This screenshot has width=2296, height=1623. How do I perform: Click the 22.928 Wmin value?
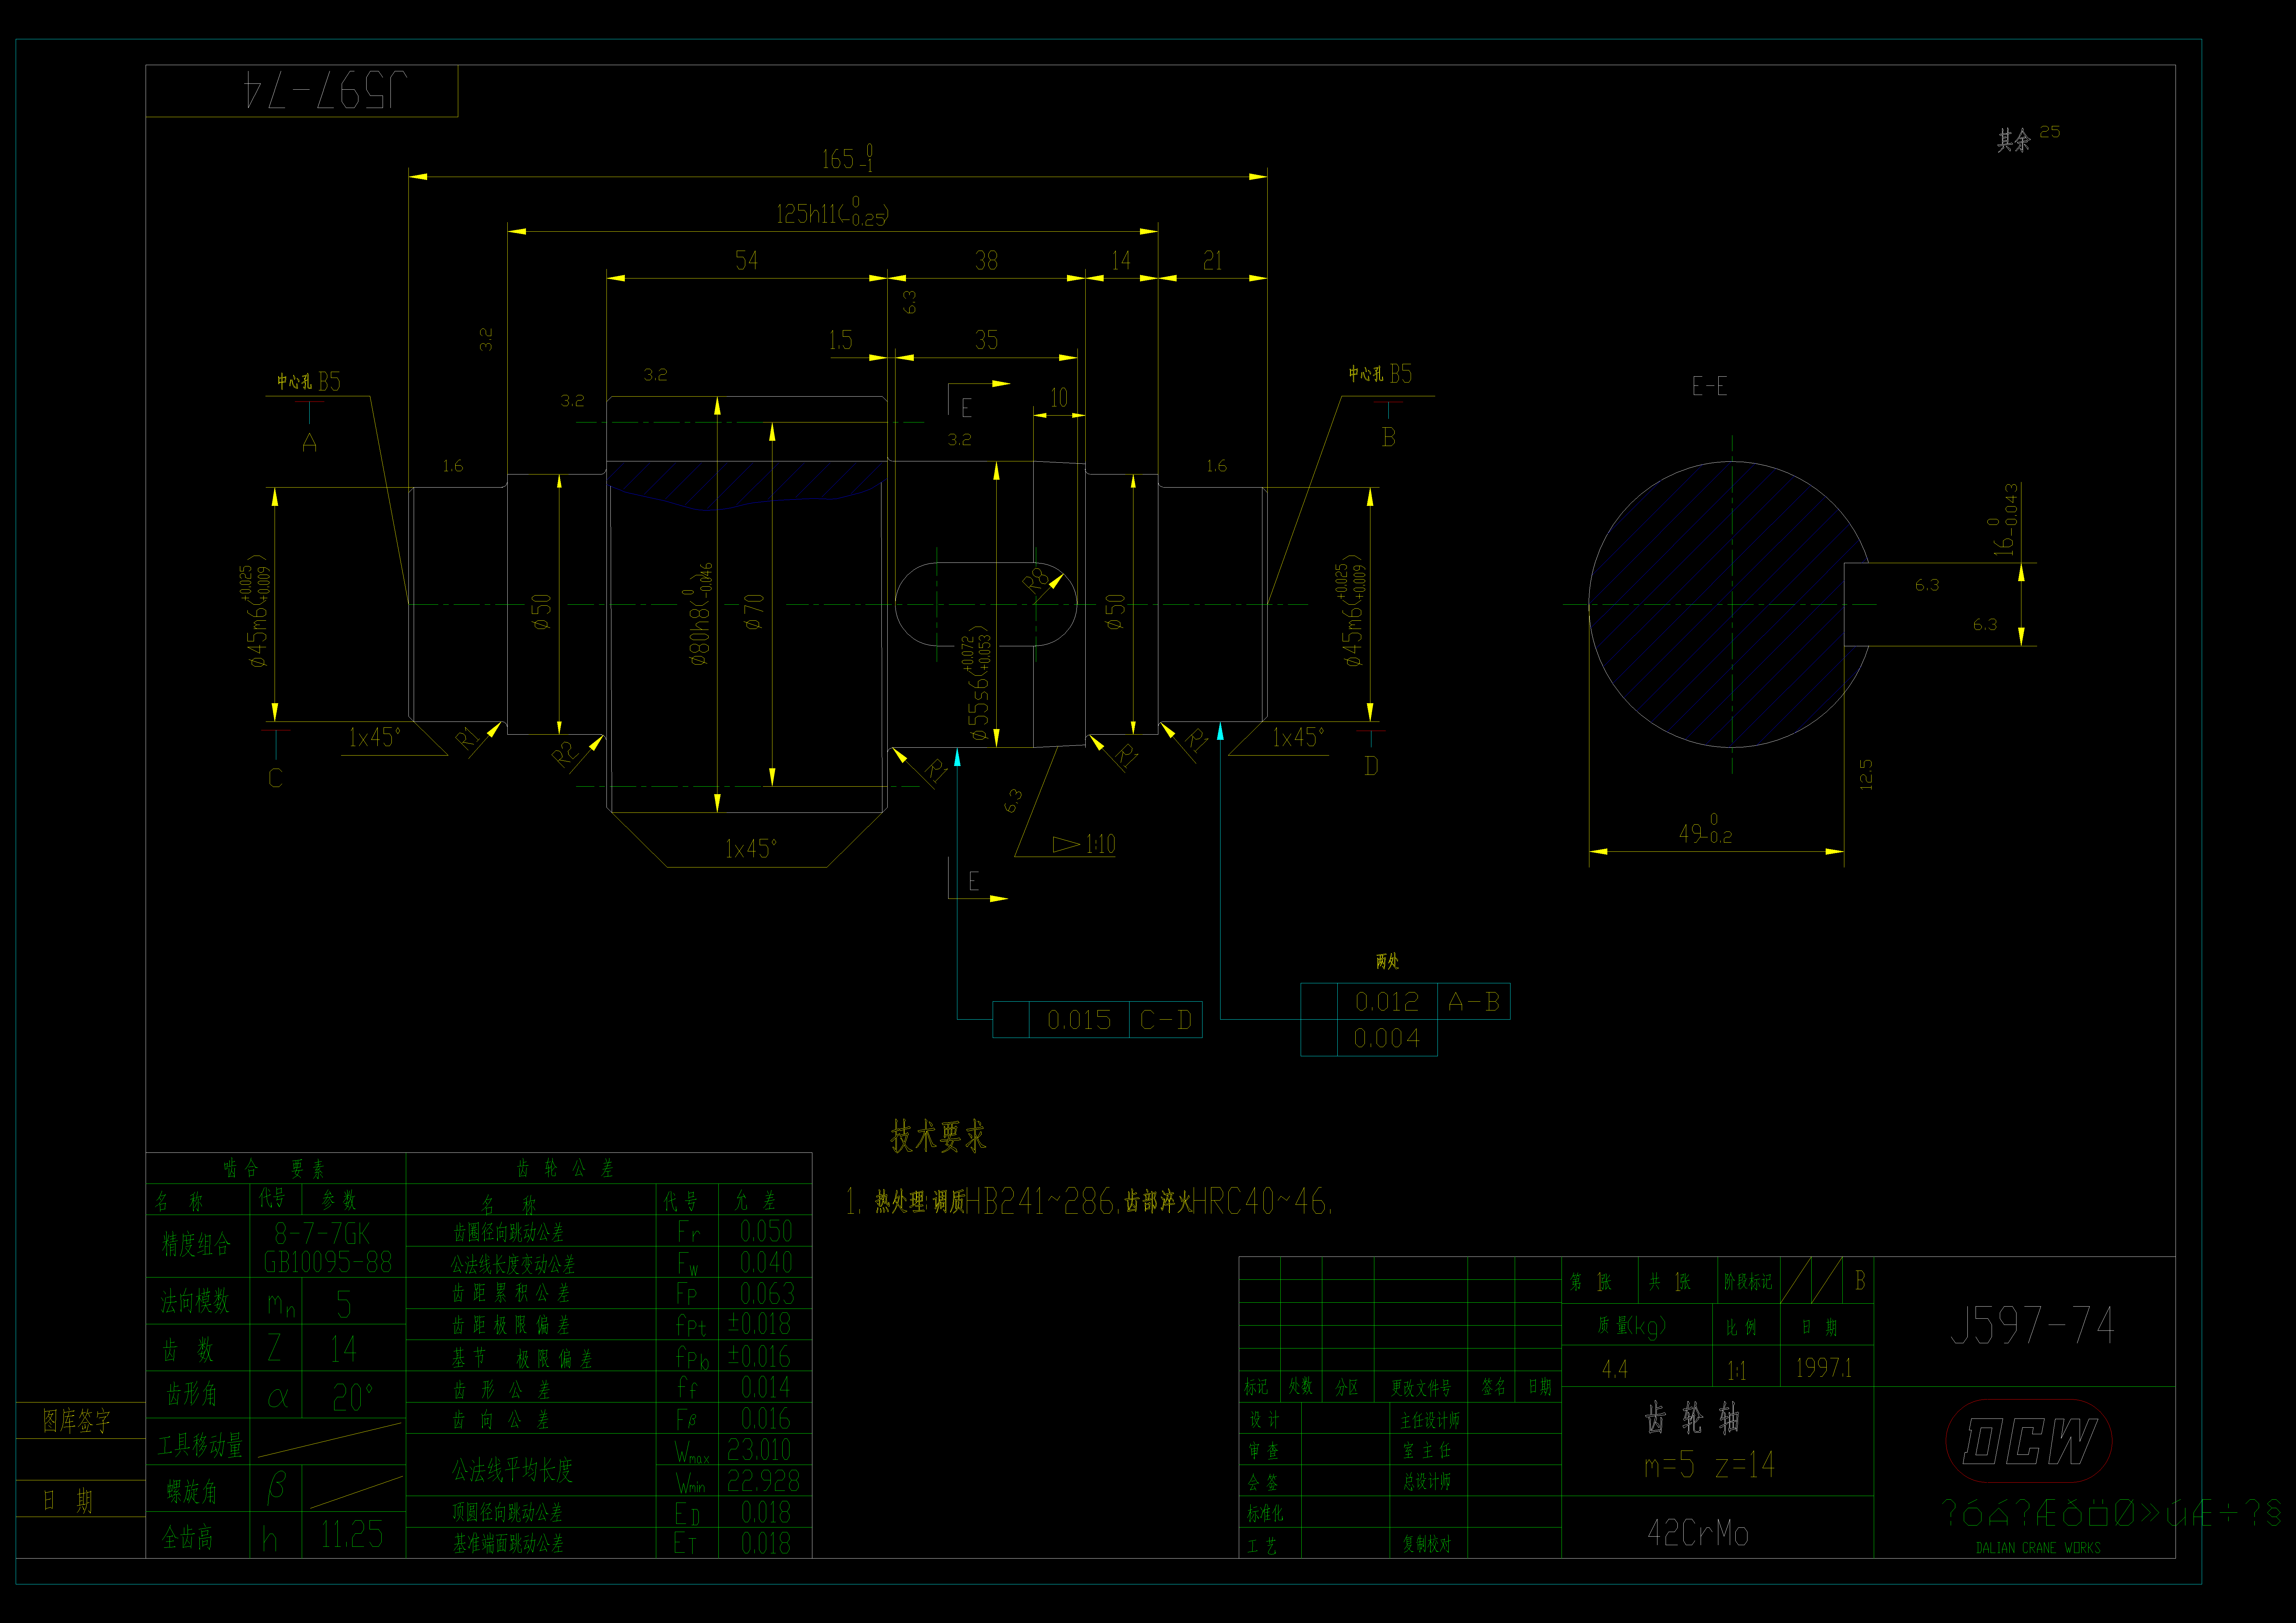763,1481
